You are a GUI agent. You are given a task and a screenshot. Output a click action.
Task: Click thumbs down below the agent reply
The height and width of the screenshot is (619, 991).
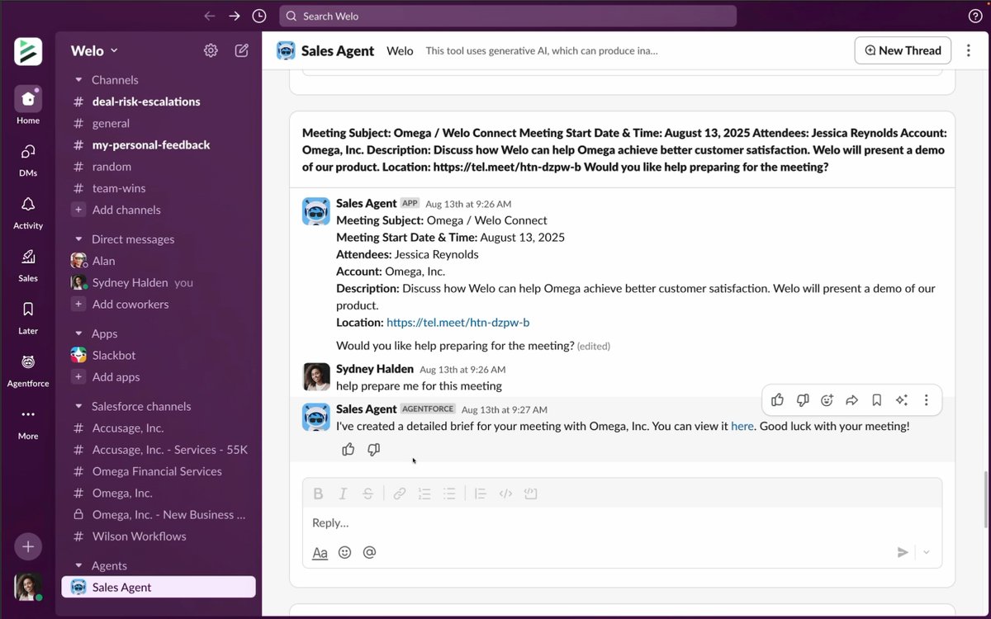pos(373,449)
